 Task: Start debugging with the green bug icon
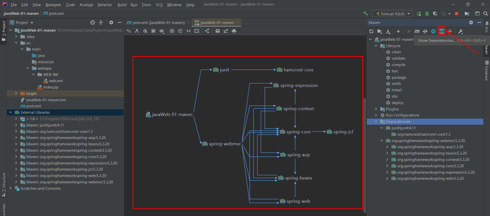click(427, 14)
